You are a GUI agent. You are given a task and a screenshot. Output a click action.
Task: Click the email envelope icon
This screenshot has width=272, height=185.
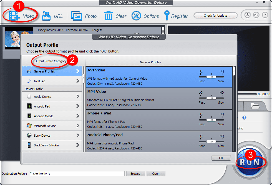click(x=256, y=15)
